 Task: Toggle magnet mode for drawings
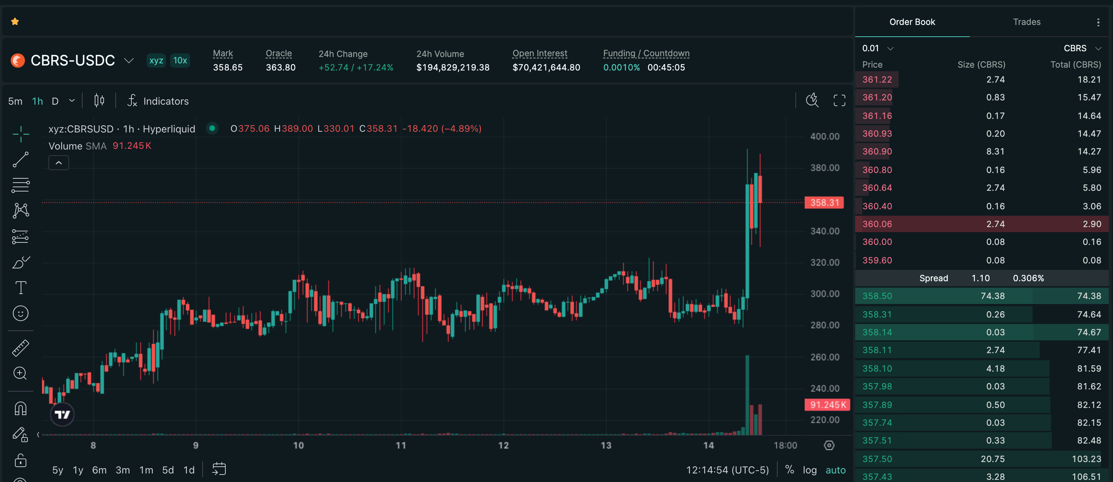20,408
